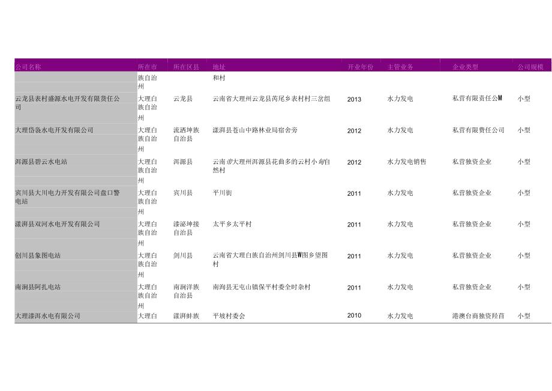552x391 pixels.
Task: Click the 剑川县 district cell
Action: tap(183, 255)
